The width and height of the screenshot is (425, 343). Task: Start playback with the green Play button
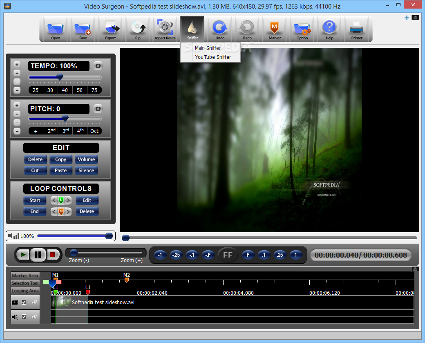[23, 255]
